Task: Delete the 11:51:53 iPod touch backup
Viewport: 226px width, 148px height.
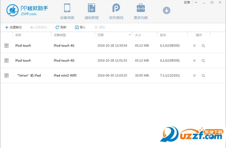Action: point(194,61)
